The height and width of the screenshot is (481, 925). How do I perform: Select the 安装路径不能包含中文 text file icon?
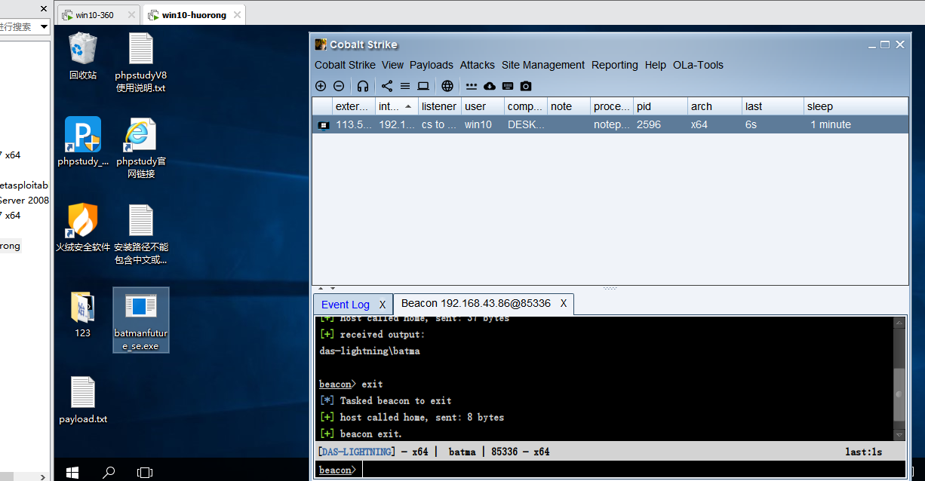tap(140, 234)
